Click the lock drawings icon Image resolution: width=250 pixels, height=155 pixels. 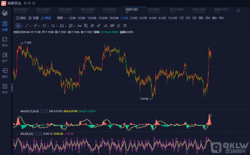click(x=119, y=26)
